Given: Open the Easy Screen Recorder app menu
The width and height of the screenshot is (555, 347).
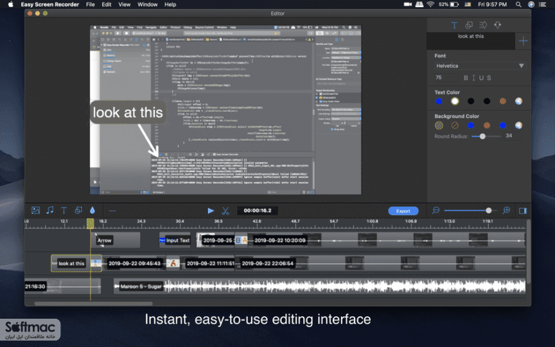Looking at the screenshot, I should point(50,4).
